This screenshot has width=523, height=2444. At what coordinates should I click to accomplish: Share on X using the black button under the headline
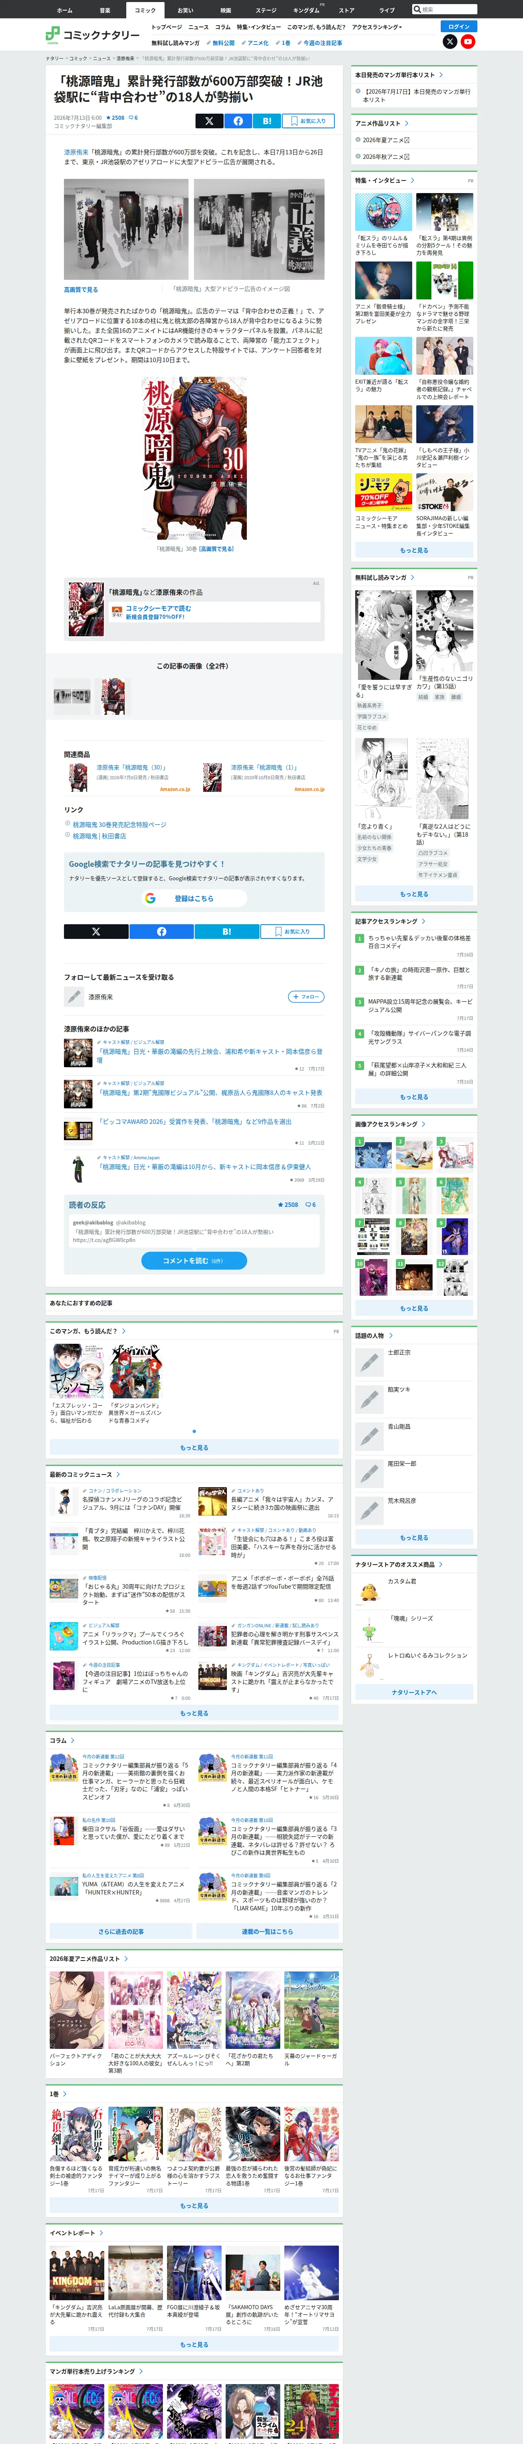point(209,121)
